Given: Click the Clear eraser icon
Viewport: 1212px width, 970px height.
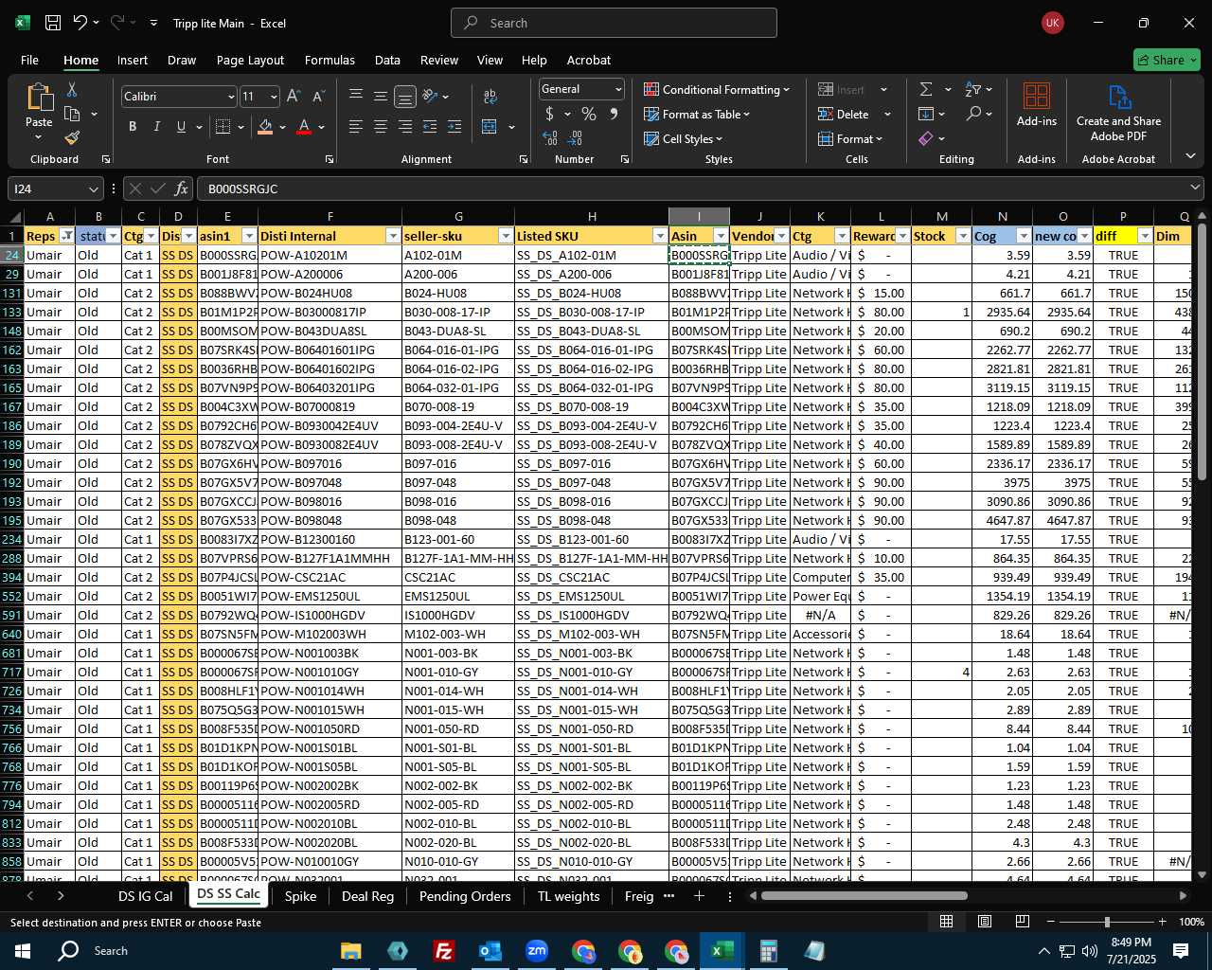Looking at the screenshot, I should (x=925, y=138).
